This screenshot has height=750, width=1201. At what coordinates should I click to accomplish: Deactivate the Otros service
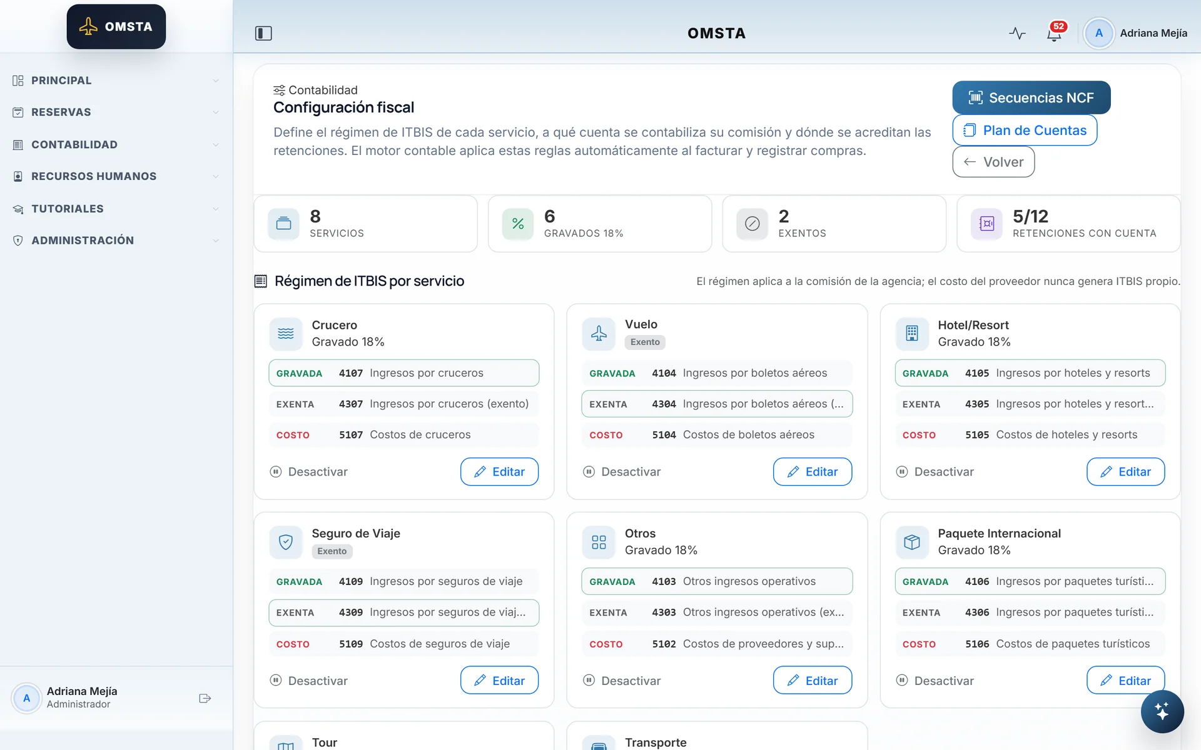[x=621, y=681]
